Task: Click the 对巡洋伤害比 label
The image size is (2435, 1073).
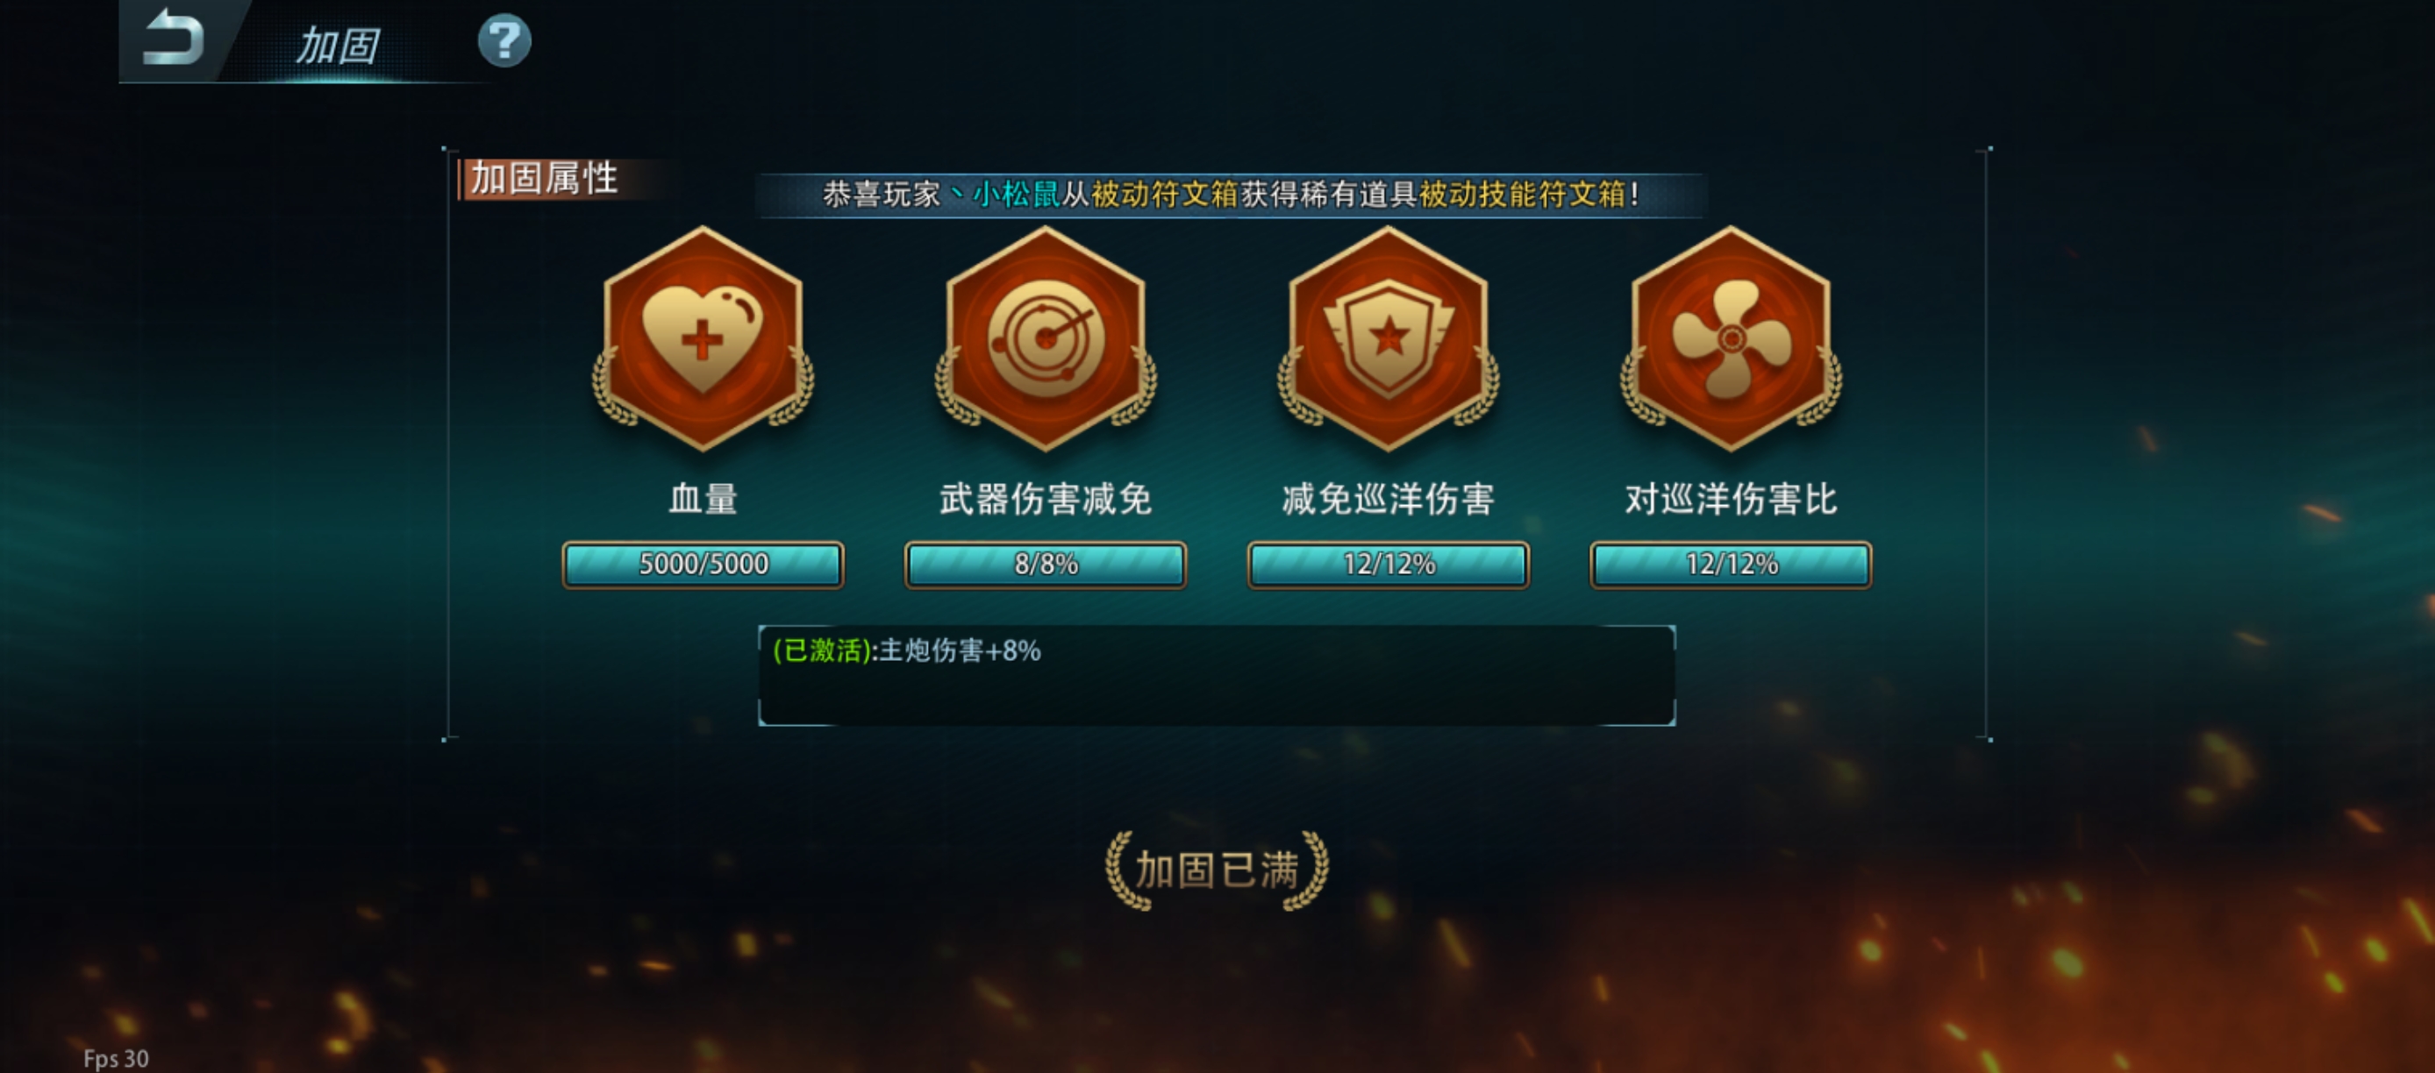Action: click(x=1731, y=499)
